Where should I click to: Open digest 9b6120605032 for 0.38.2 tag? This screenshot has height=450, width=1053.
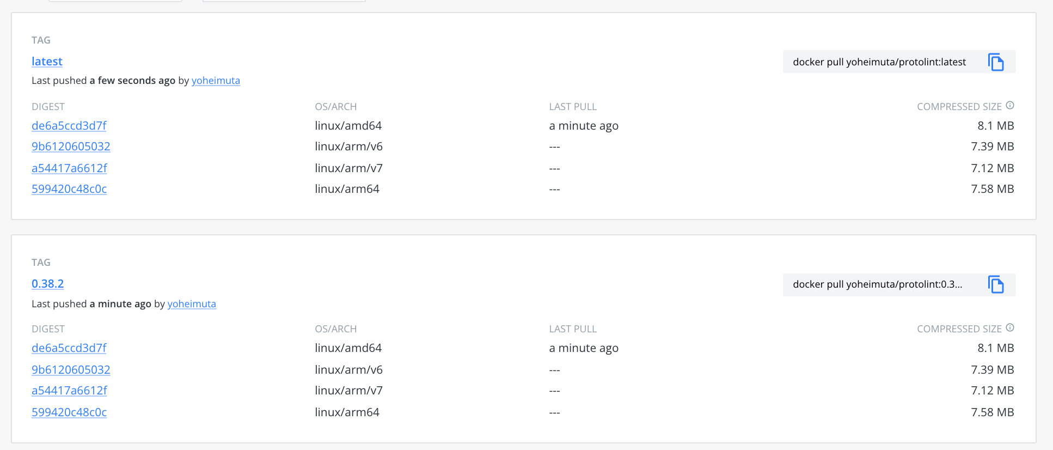(x=71, y=369)
